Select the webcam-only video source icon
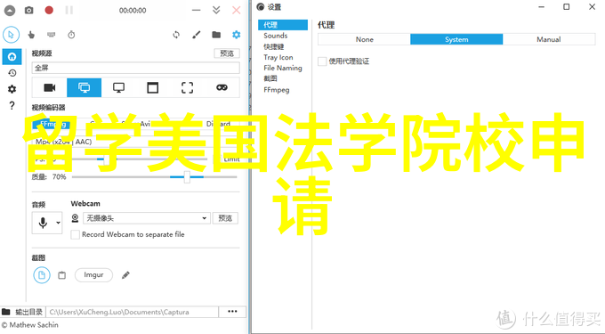Viewport: 605px width, 334px height. coord(50,87)
